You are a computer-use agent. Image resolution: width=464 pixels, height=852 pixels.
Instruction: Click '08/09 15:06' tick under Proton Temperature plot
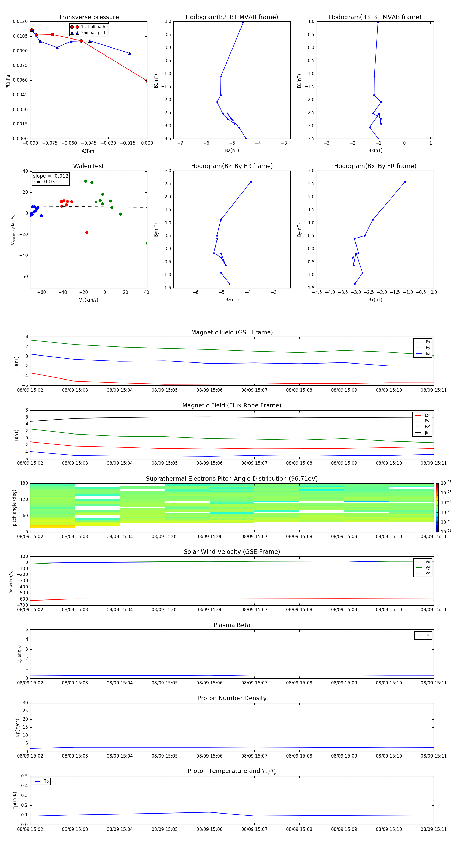pos(209,829)
